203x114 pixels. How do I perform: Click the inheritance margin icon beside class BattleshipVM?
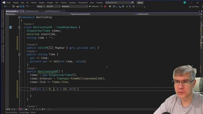point(11,27)
